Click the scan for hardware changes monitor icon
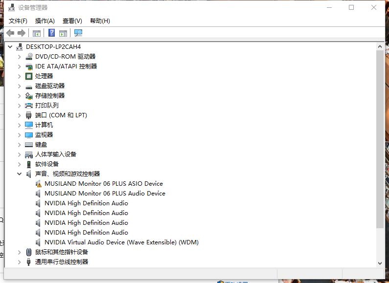This screenshot has width=389, height=283. 78,33
